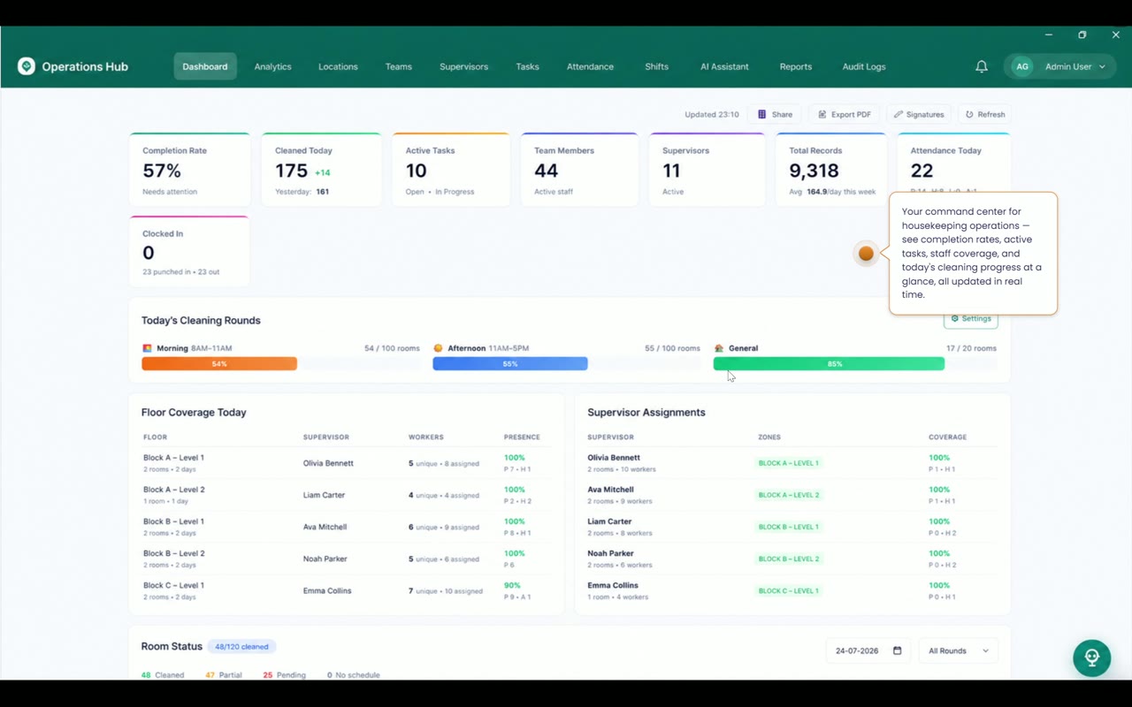1132x707 pixels.
Task: Open the Supervisors stat card
Action: (707, 170)
